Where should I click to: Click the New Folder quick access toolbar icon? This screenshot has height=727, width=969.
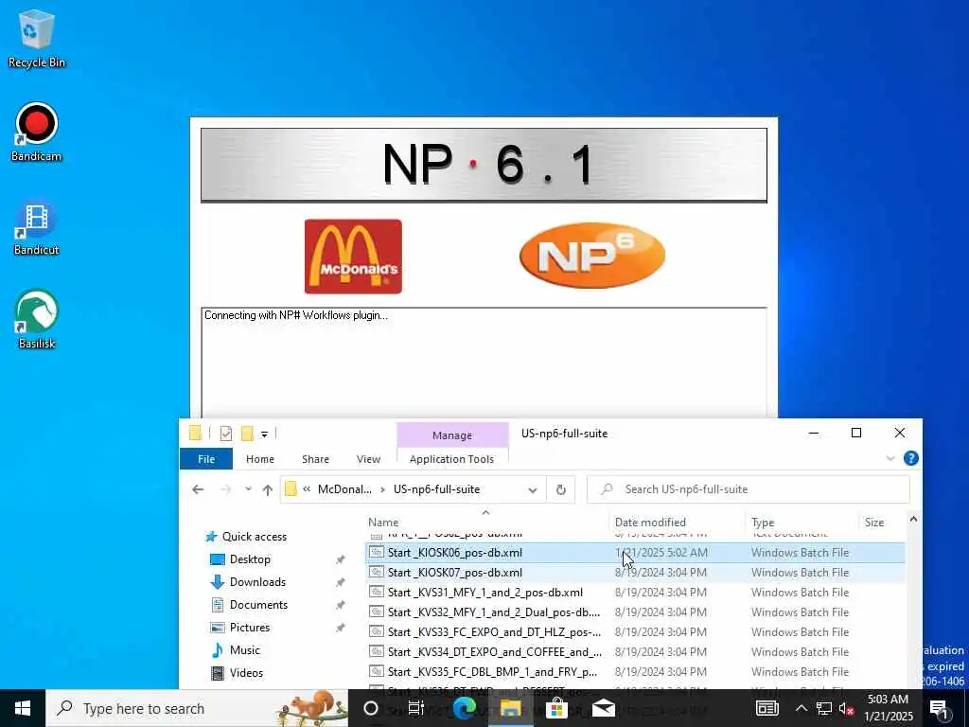(247, 434)
